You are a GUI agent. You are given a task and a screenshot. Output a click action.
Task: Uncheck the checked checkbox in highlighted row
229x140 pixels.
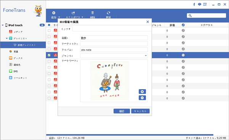(x=49, y=55)
